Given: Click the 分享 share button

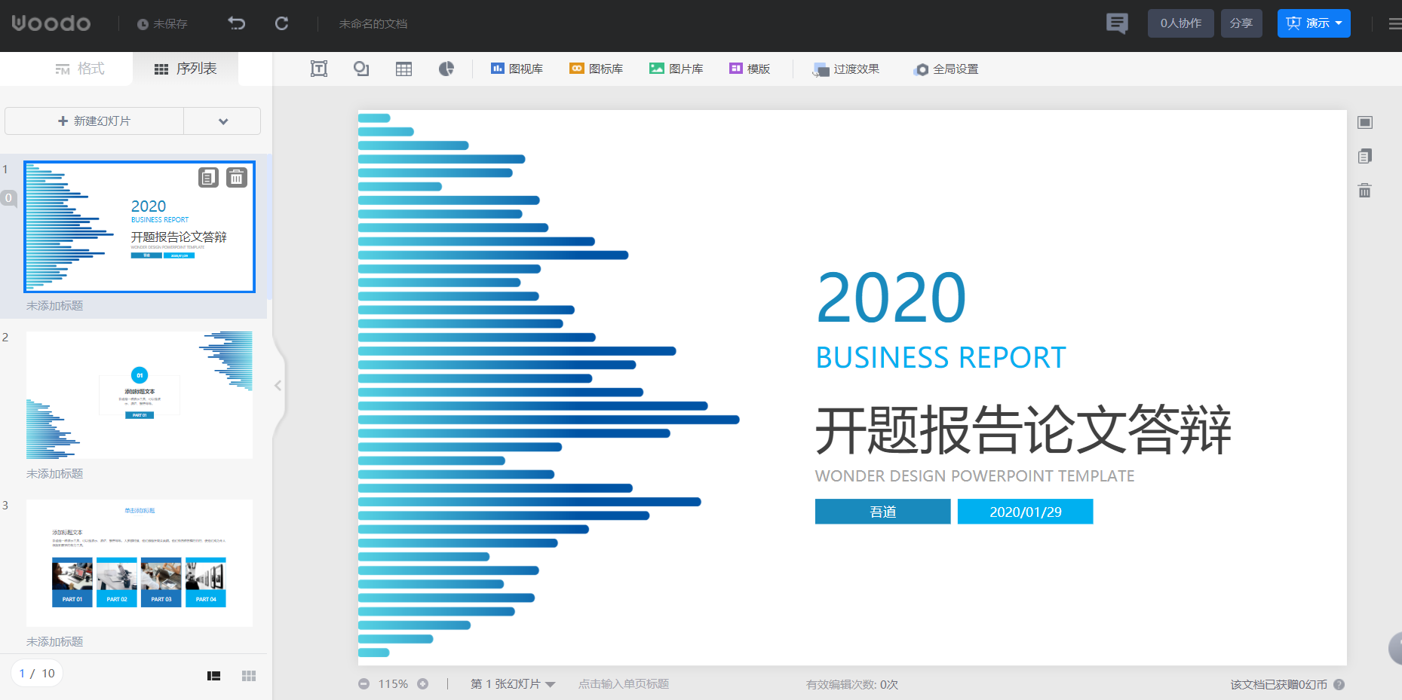Looking at the screenshot, I should tap(1241, 23).
